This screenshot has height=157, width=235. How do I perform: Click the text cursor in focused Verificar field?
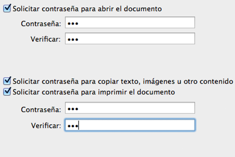pos(79,126)
